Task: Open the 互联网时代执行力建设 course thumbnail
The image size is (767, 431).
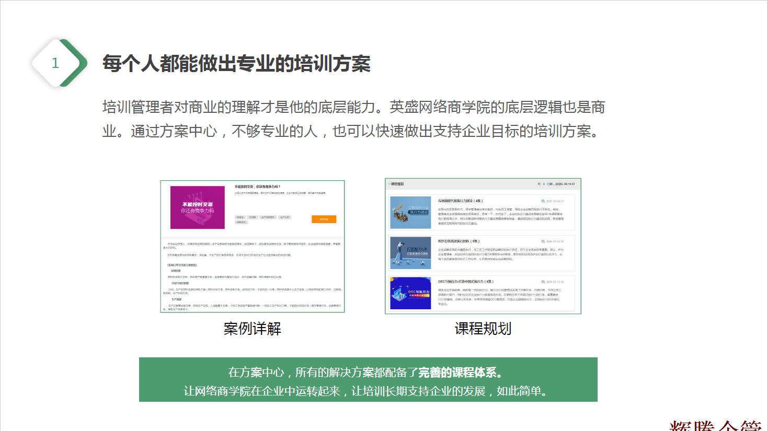Action: pyautogui.click(x=410, y=213)
